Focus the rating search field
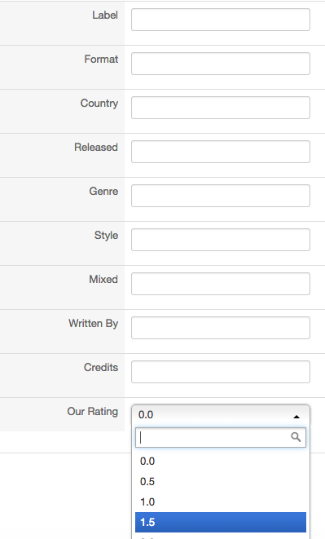 tap(221, 437)
